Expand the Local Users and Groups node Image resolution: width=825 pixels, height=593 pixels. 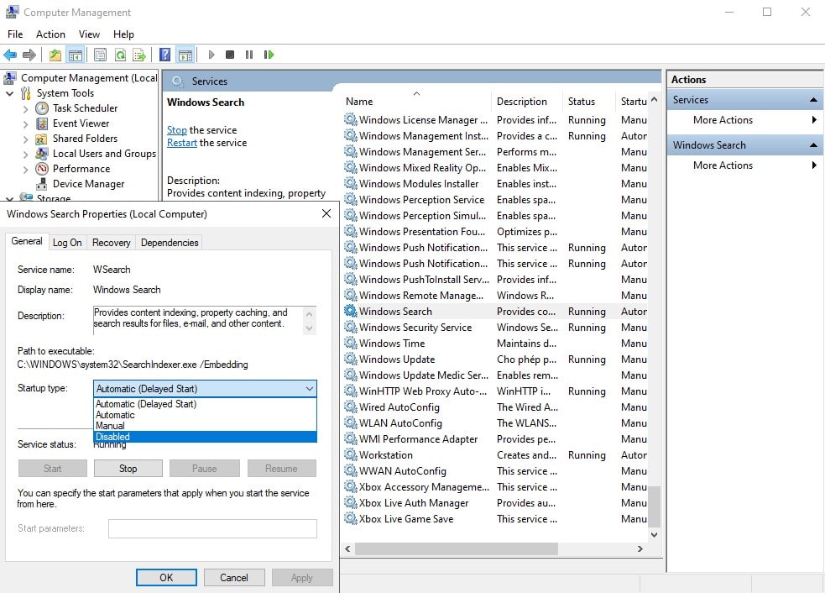point(26,155)
